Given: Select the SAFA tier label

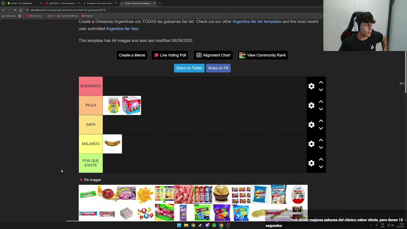Looking at the screenshot, I should pos(91,124).
